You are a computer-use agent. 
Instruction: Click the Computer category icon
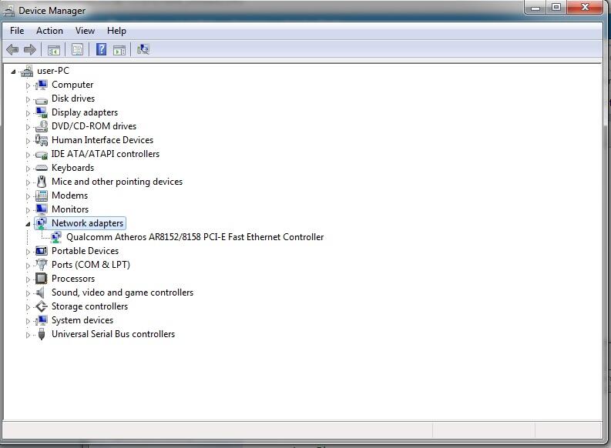coord(42,85)
